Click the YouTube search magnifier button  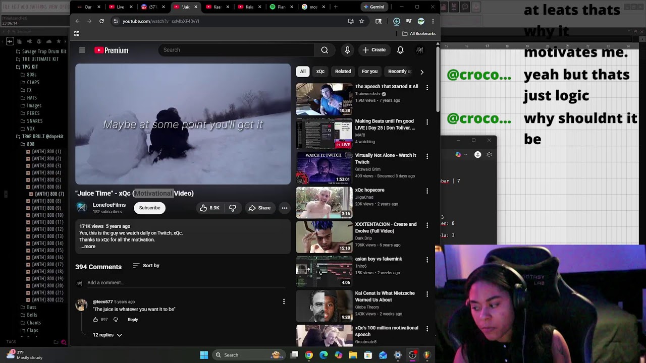point(325,50)
